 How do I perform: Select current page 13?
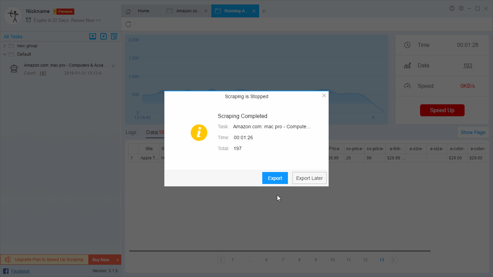(x=382, y=260)
